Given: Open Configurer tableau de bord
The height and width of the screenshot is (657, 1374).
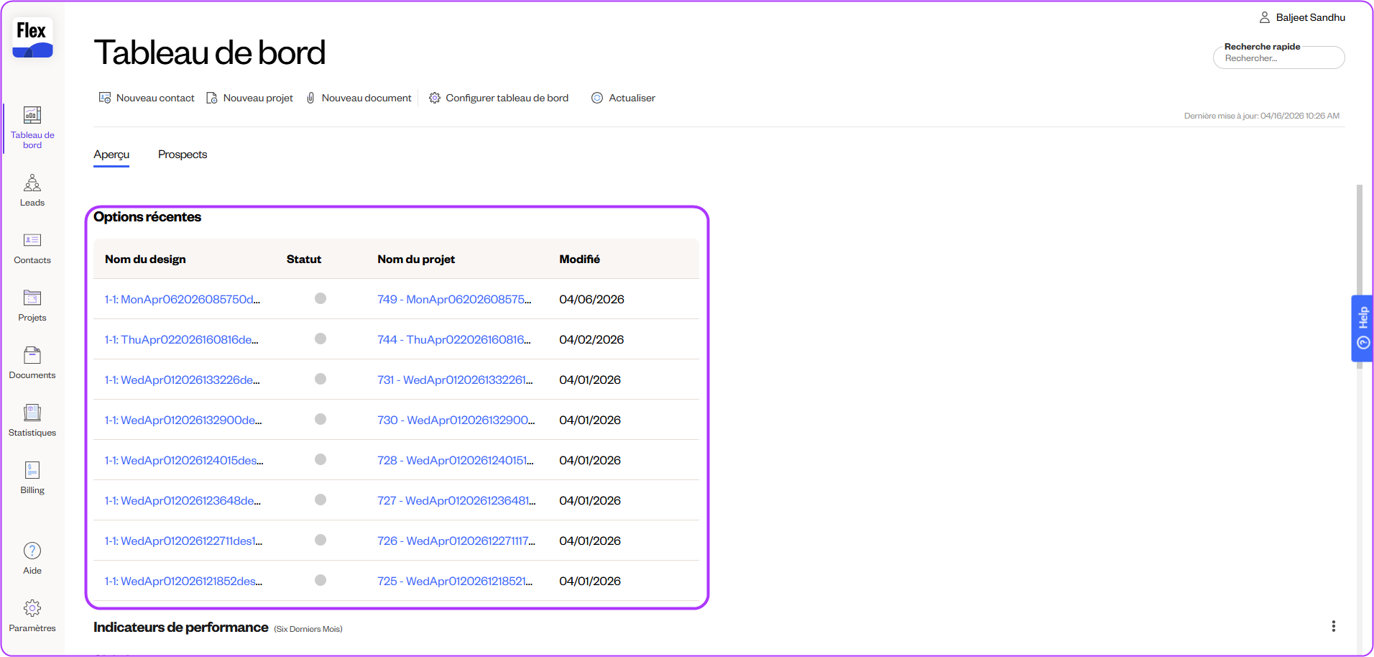Looking at the screenshot, I should pyautogui.click(x=499, y=98).
